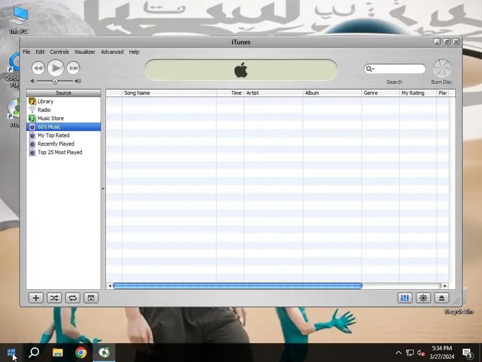
Task: Toggle repeat playback button
Action: click(x=72, y=298)
